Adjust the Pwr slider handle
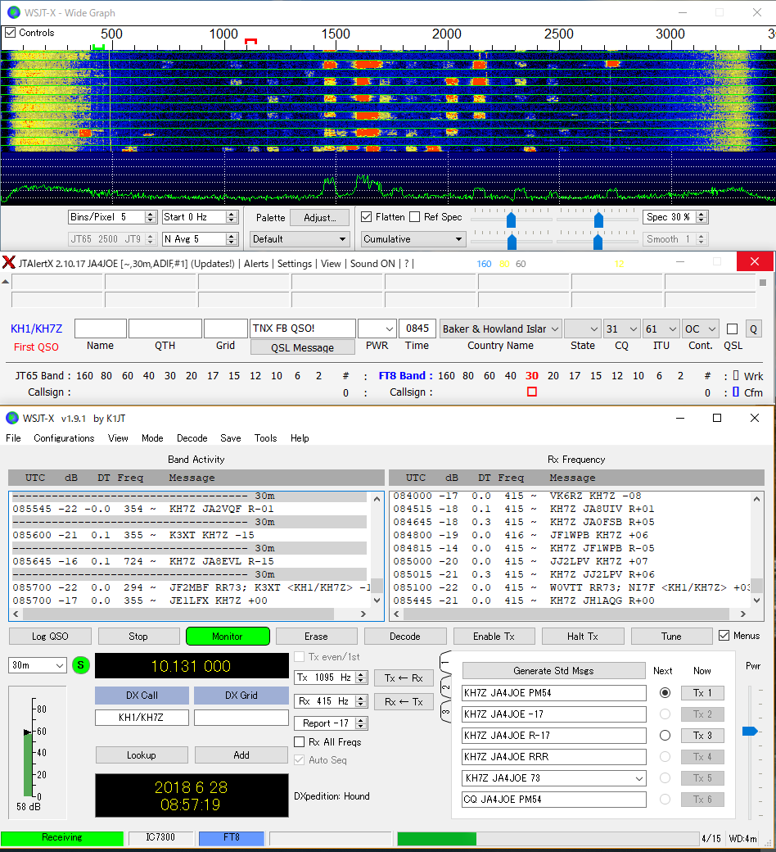This screenshot has width=776, height=852. pyautogui.click(x=750, y=732)
